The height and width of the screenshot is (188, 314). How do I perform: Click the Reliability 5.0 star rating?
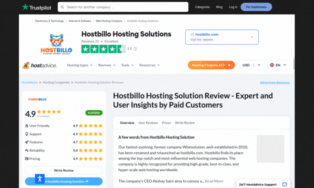coord(91,150)
